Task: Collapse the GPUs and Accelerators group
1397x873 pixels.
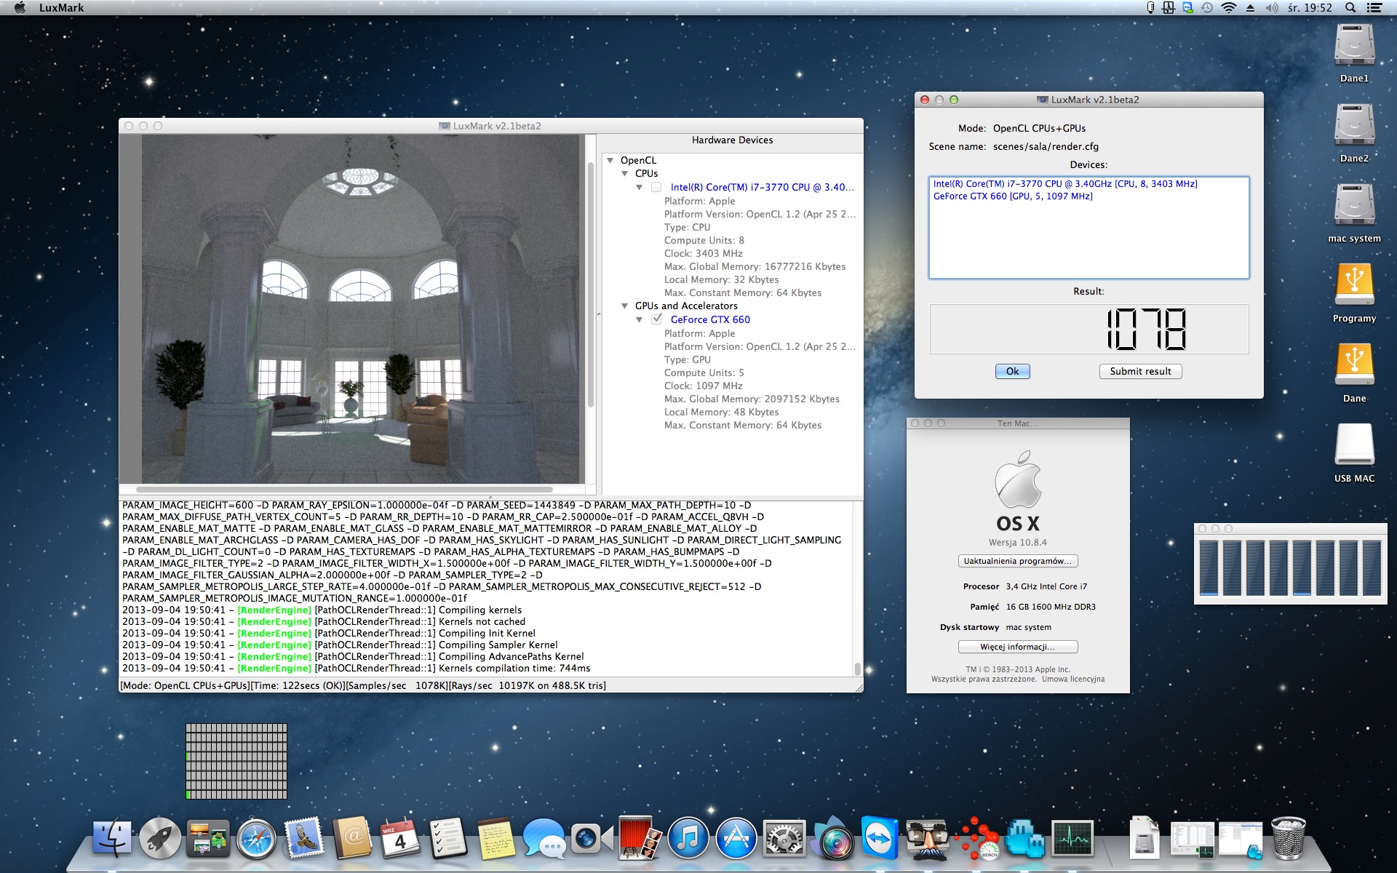Action: [x=625, y=306]
